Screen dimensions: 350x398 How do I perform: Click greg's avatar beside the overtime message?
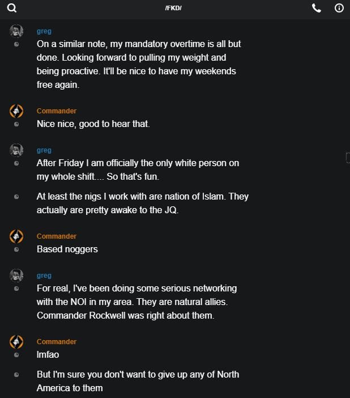[x=16, y=31]
